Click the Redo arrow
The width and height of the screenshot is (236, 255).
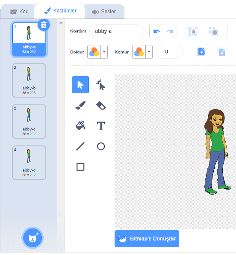pyautogui.click(x=170, y=31)
